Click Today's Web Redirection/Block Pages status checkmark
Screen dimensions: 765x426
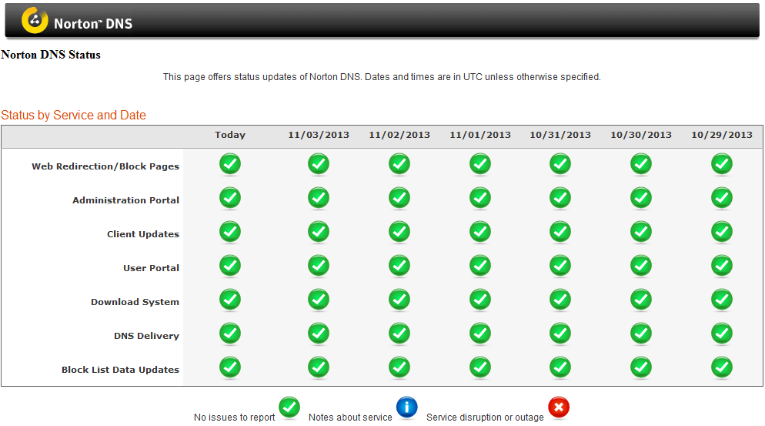click(230, 165)
